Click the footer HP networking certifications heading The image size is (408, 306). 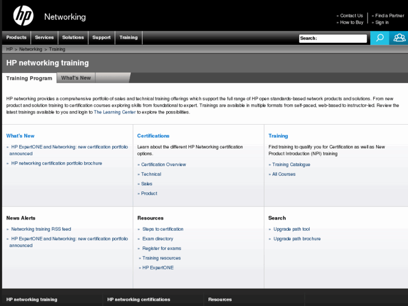coord(139,299)
